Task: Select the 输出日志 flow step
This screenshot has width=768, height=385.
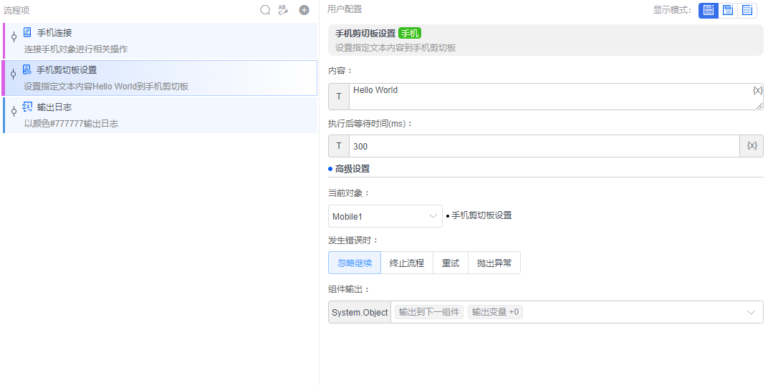Action: coord(160,115)
